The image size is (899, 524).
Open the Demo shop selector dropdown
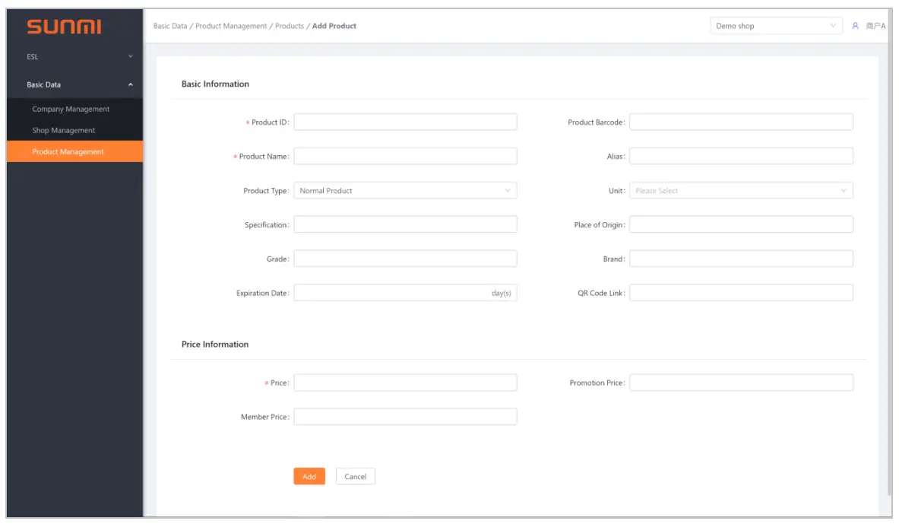click(x=776, y=26)
